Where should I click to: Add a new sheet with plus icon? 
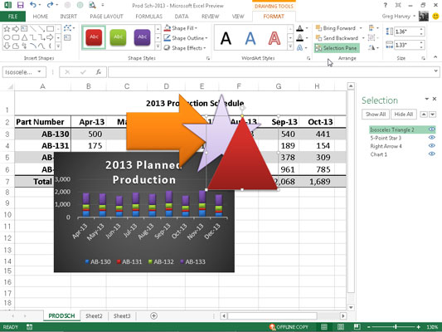153,316
